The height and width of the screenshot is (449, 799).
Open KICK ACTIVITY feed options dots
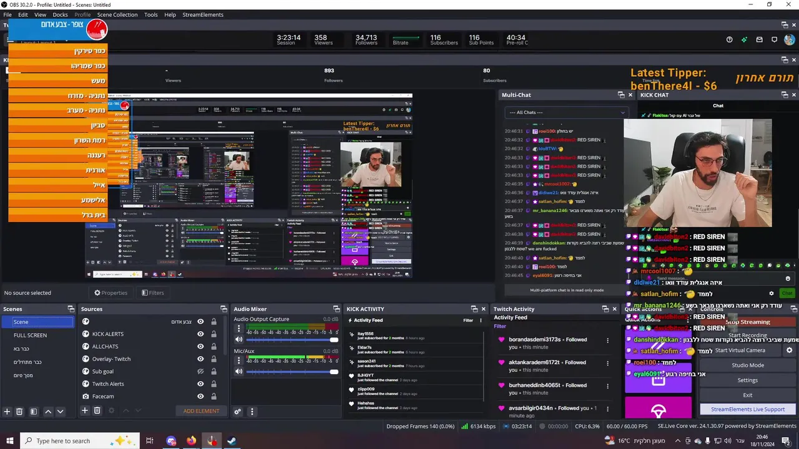click(x=481, y=321)
